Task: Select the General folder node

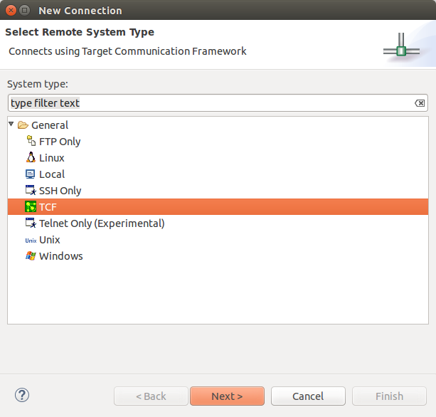Action: [x=50, y=125]
